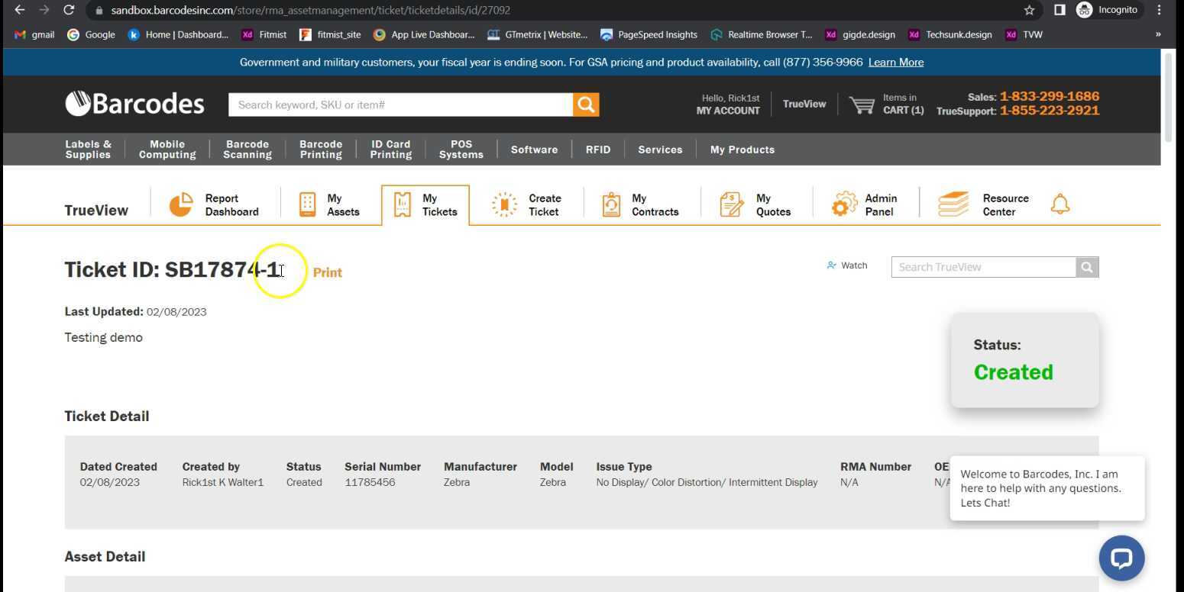Bookmark this page with the star icon
Viewport: 1184px width, 592px height.
tap(1029, 10)
